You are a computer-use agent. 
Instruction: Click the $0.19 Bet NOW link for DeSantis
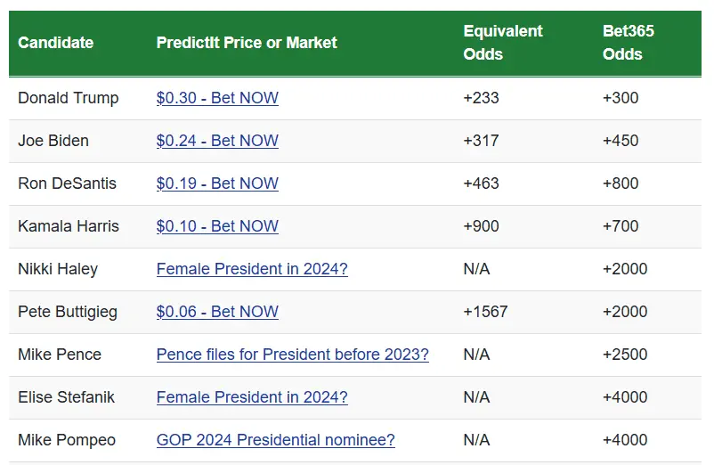217,184
